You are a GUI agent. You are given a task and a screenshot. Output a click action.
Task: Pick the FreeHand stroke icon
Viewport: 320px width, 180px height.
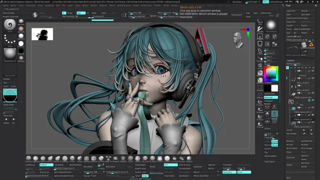260,29
